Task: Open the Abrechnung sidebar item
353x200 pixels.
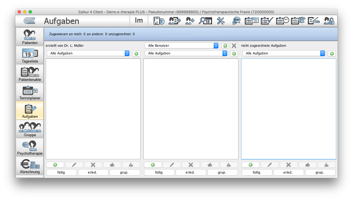Action: click(x=30, y=166)
